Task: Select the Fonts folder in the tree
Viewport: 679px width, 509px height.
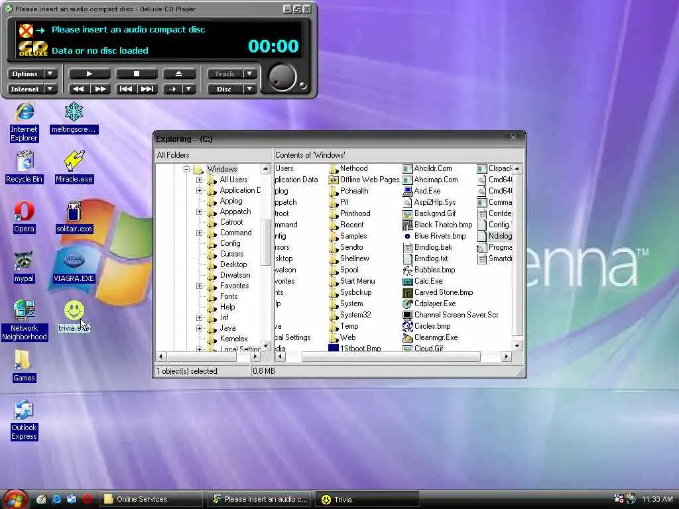Action: click(x=229, y=296)
